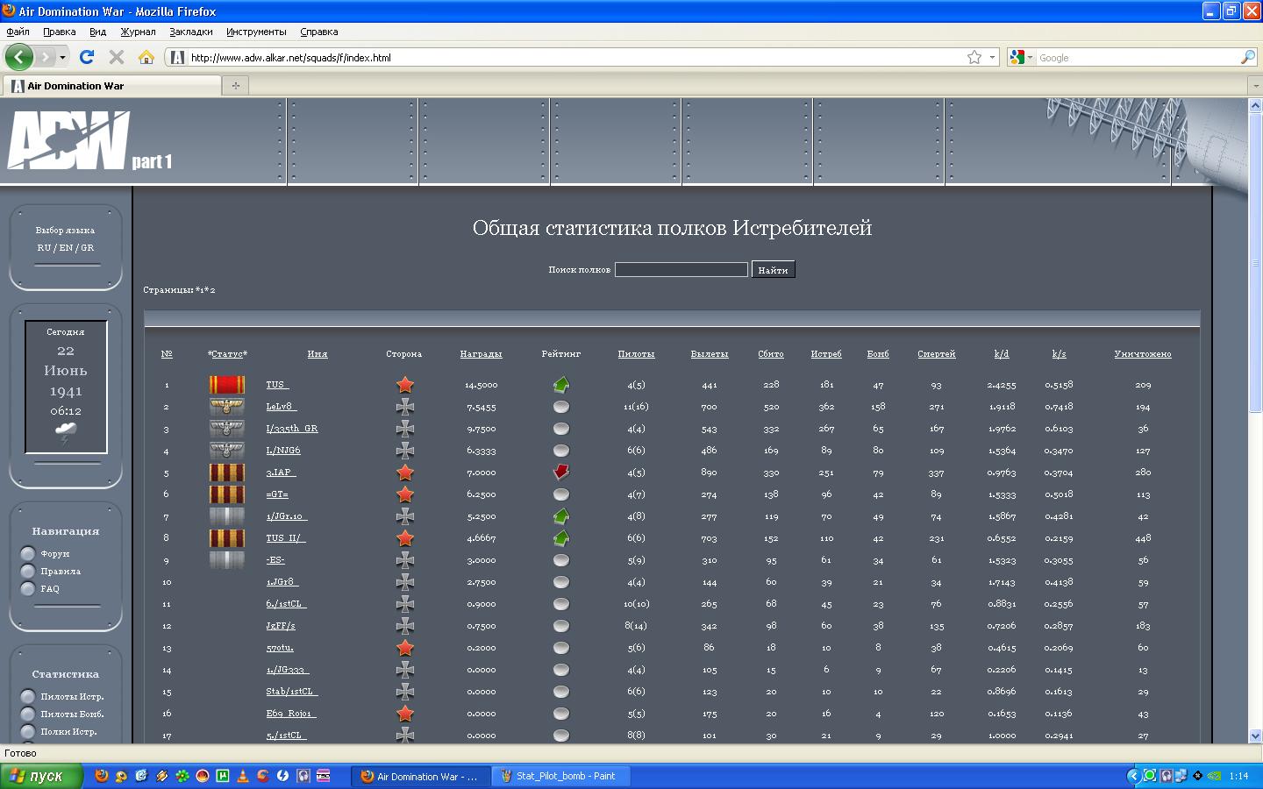Viewport: 1263px width, 789px height.
Task: Click the home page icon
Action: [146, 57]
